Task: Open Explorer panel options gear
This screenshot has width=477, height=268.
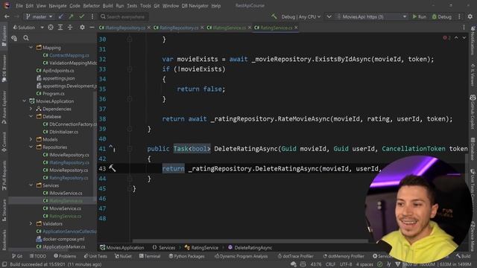Action: pos(82,28)
